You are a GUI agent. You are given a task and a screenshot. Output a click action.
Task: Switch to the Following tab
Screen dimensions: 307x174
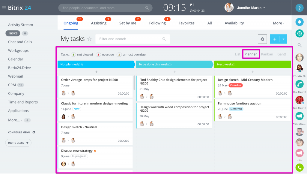[157, 23]
